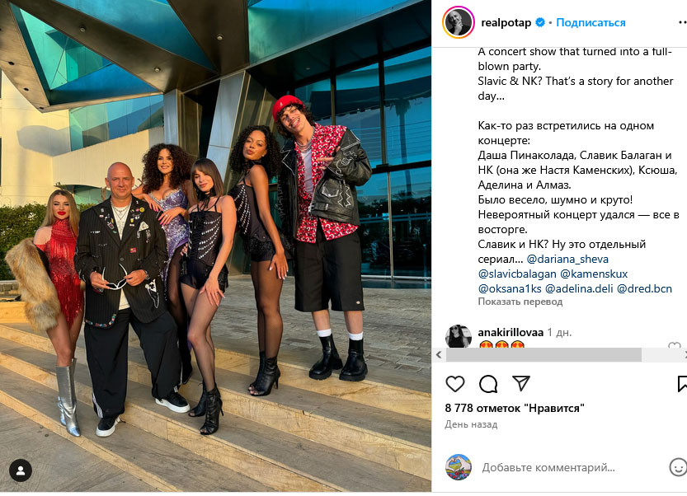Save post with bookmark icon
Screen dimensions: 687x496
click(x=682, y=383)
